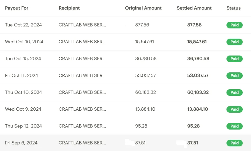251x153 pixels.
Task: Sort by the Recipient column header
Action: tap(69, 8)
